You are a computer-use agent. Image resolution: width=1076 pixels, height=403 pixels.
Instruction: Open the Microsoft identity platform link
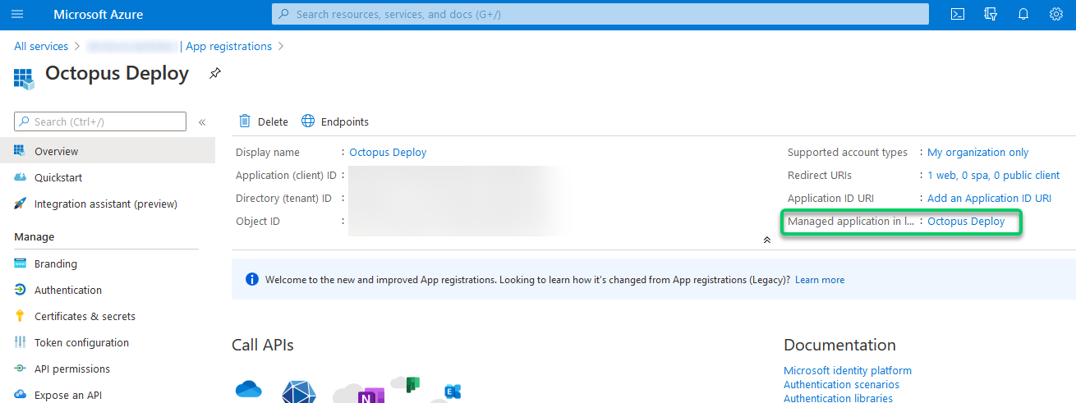[x=848, y=370]
